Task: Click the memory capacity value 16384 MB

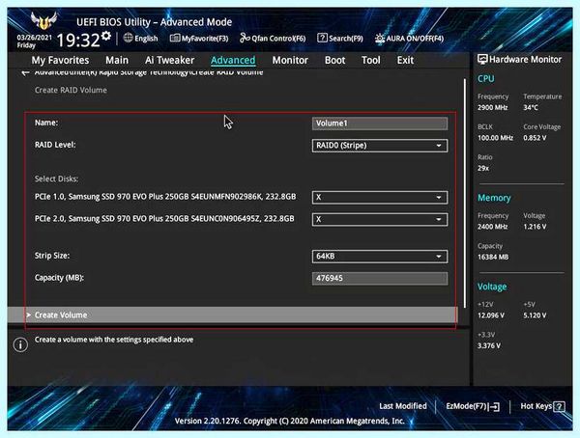Action: [x=493, y=257]
